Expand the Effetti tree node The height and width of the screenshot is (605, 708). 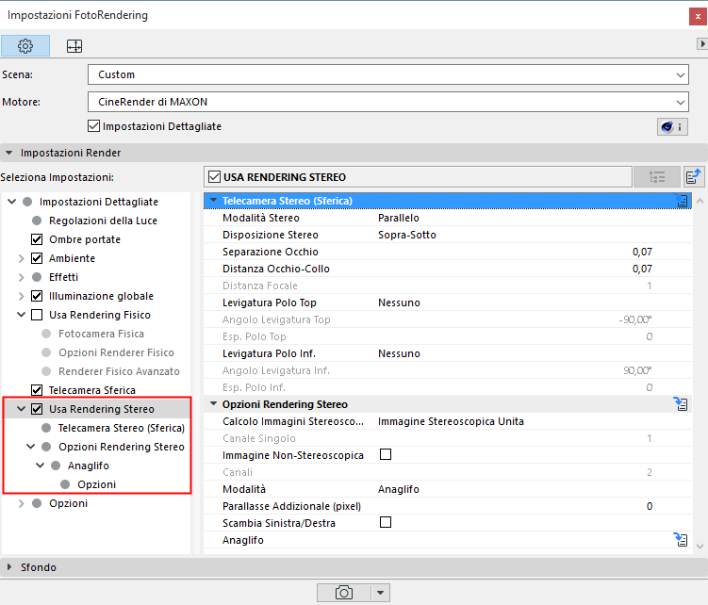(22, 277)
